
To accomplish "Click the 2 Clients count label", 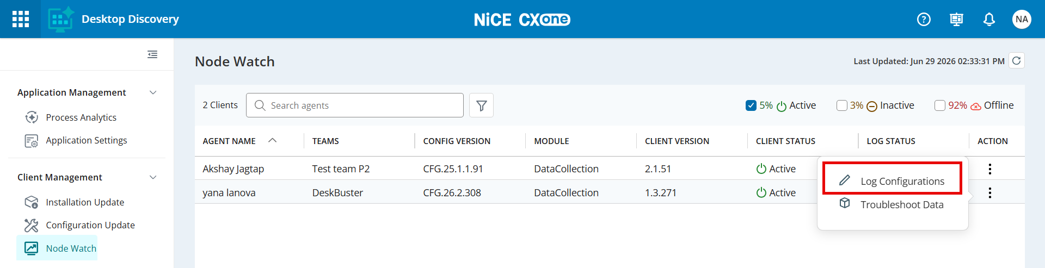I will click(x=220, y=105).
